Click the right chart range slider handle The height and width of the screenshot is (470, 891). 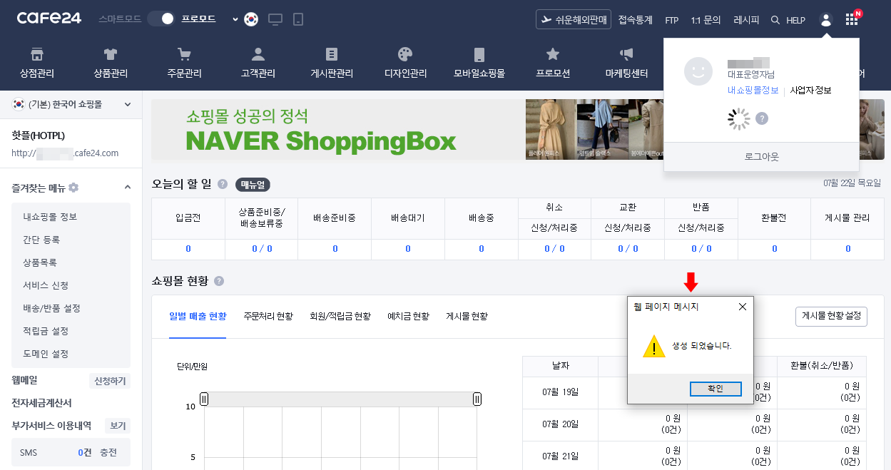(477, 399)
